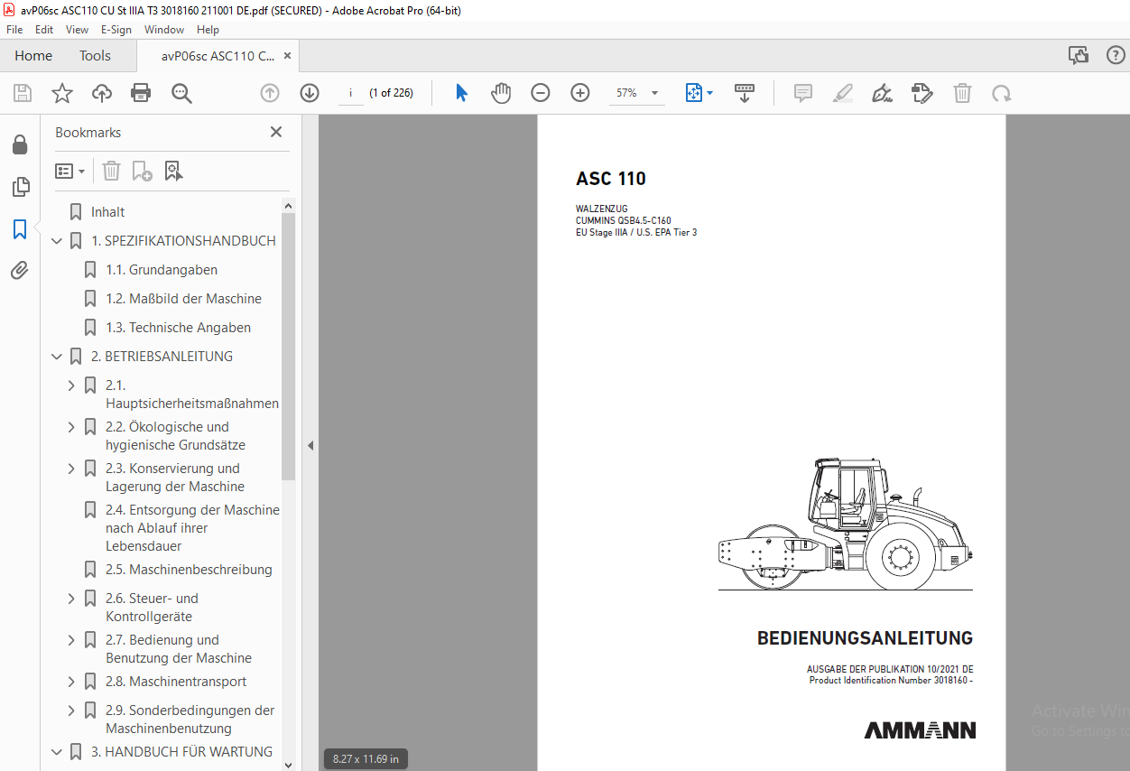Select the arrow Selection tool
Viewport: 1130px width, 771px height.
[x=461, y=93]
